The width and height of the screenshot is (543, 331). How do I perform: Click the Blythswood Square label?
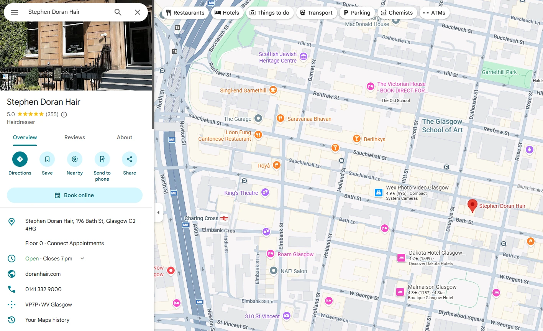[x=461, y=316]
